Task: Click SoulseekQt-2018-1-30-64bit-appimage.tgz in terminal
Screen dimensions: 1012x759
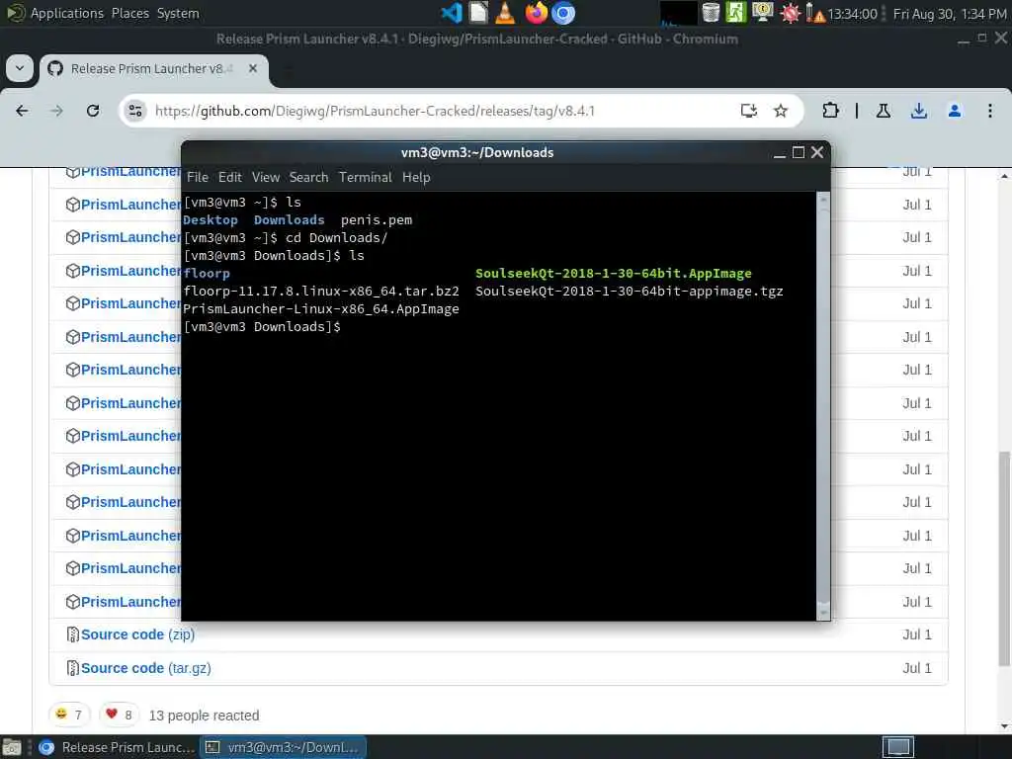Action: [x=630, y=292]
